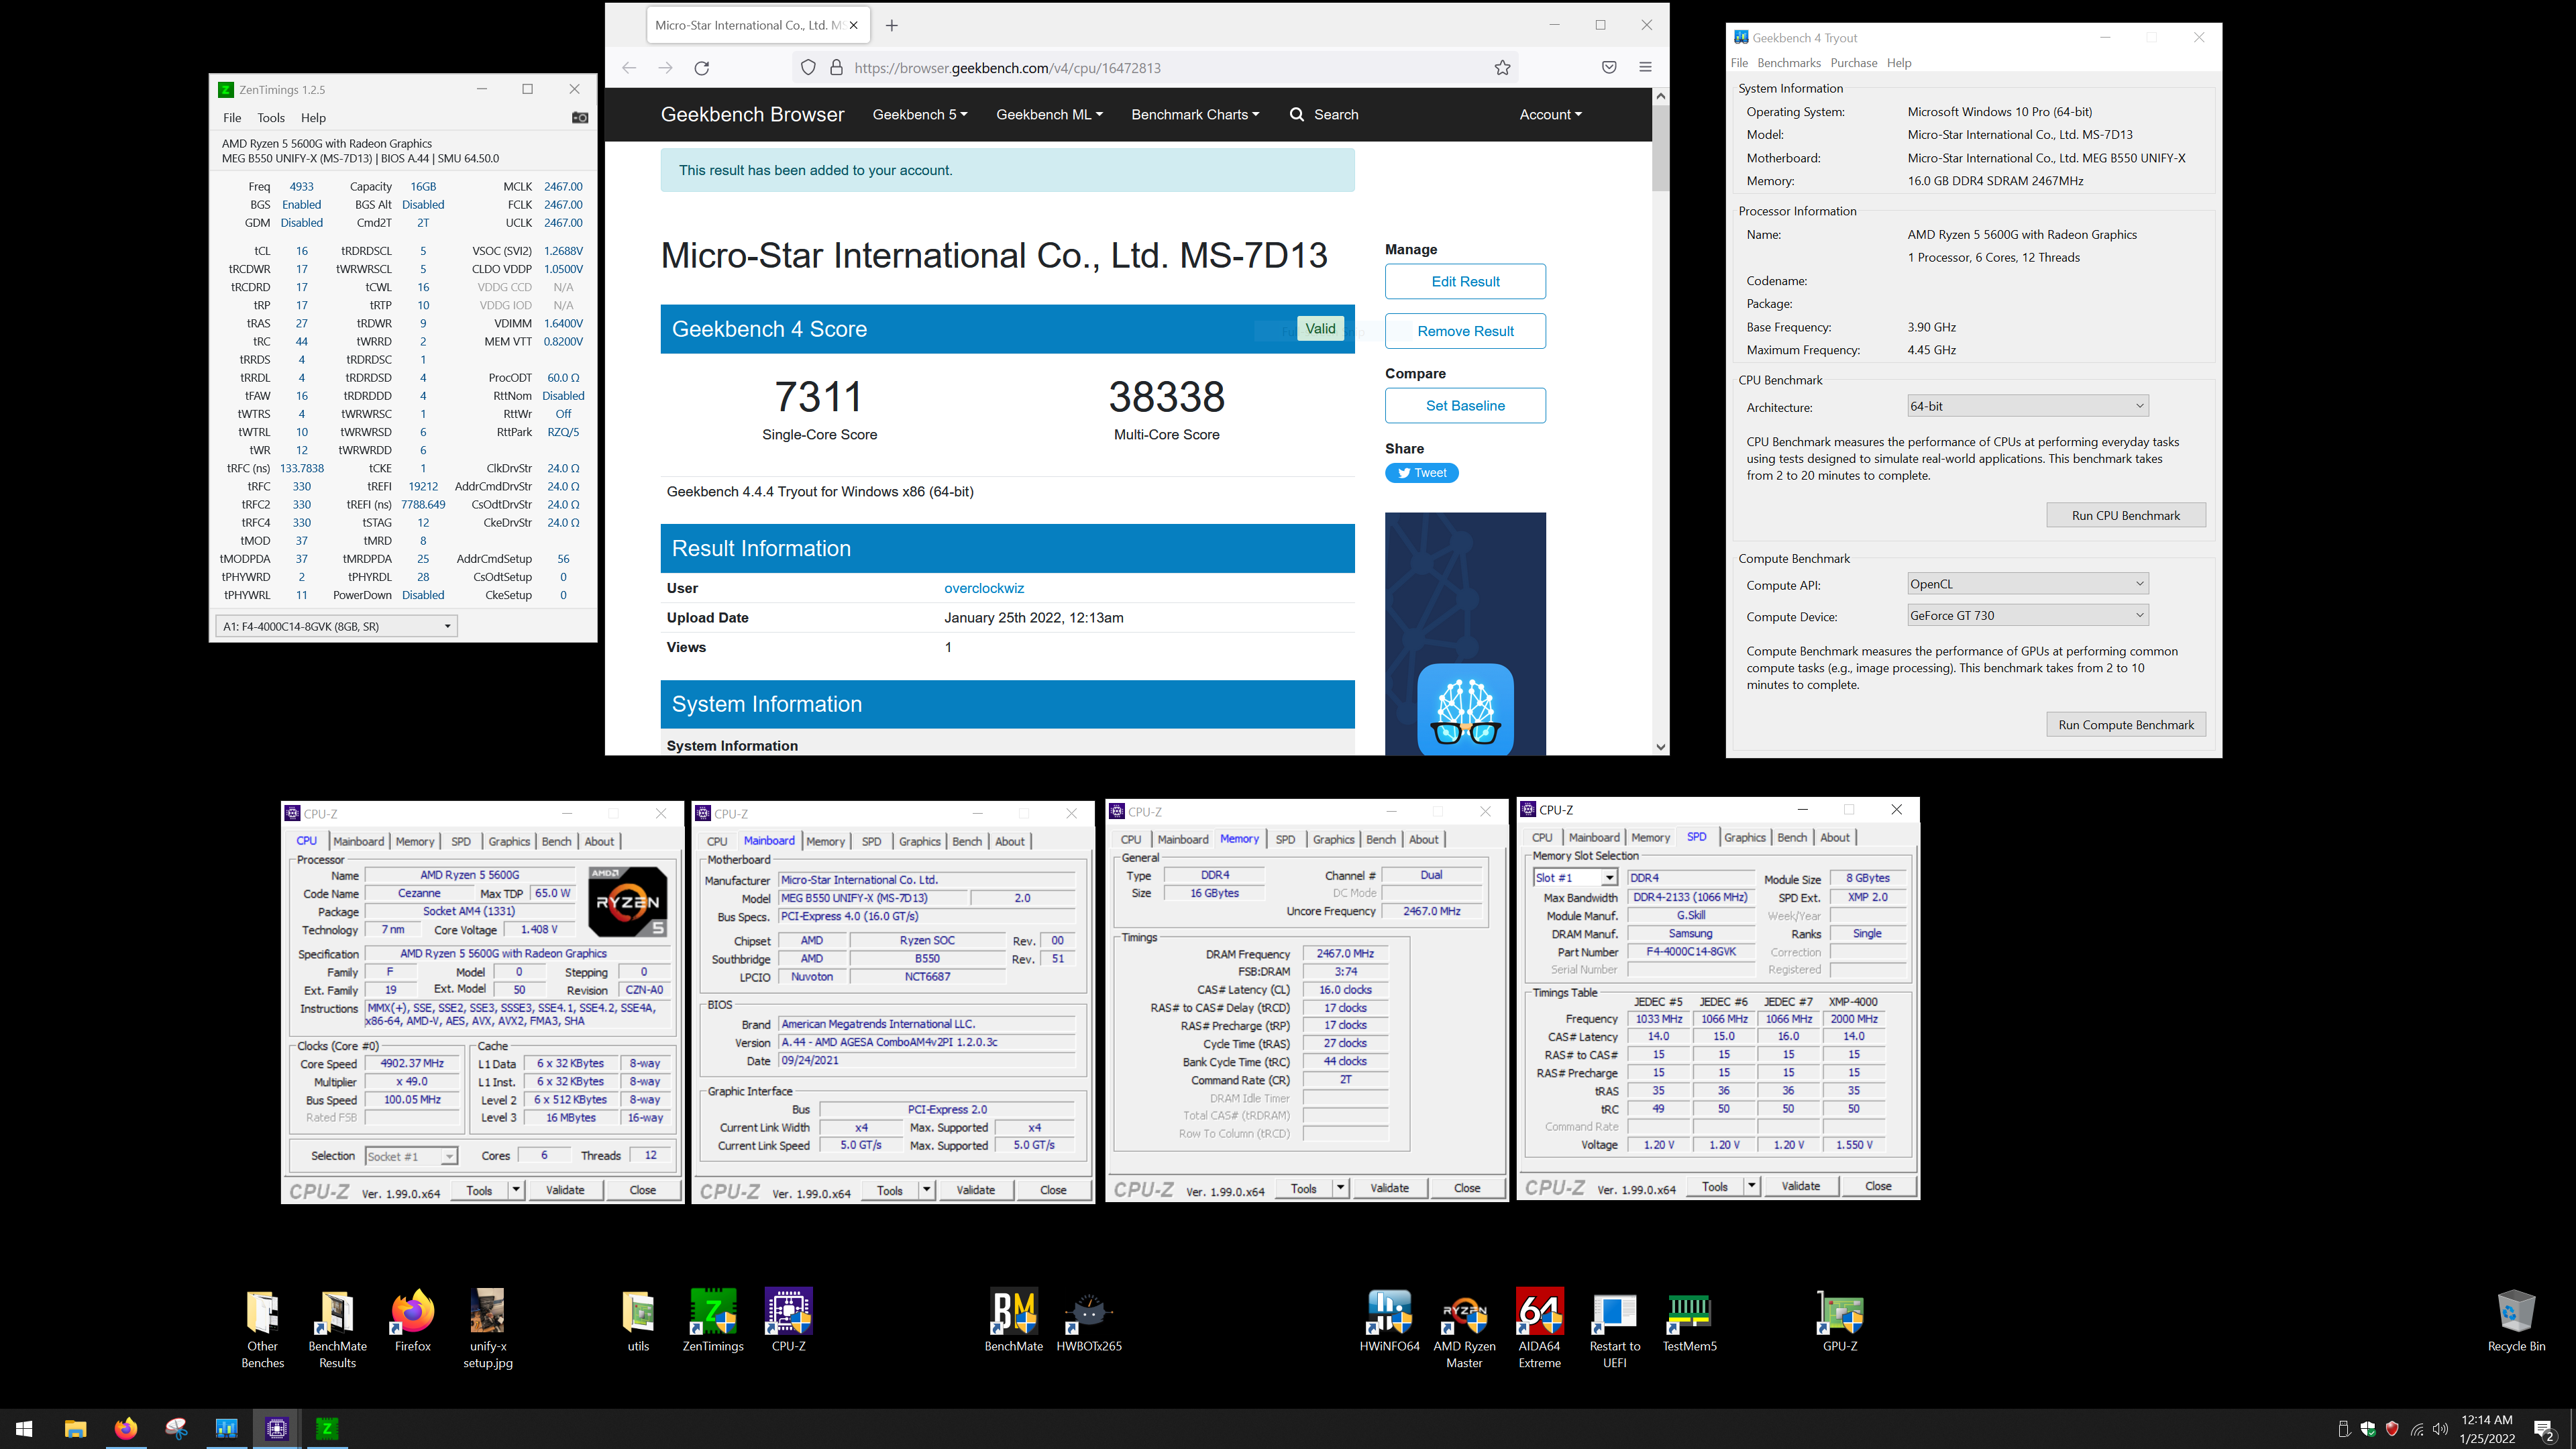
Task: Open Other Benches desktop folder
Action: point(262,1328)
